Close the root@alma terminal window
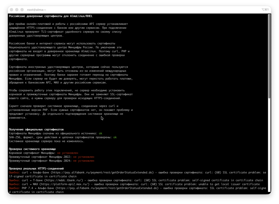This screenshot has width=279, height=204. [x=12, y=10]
